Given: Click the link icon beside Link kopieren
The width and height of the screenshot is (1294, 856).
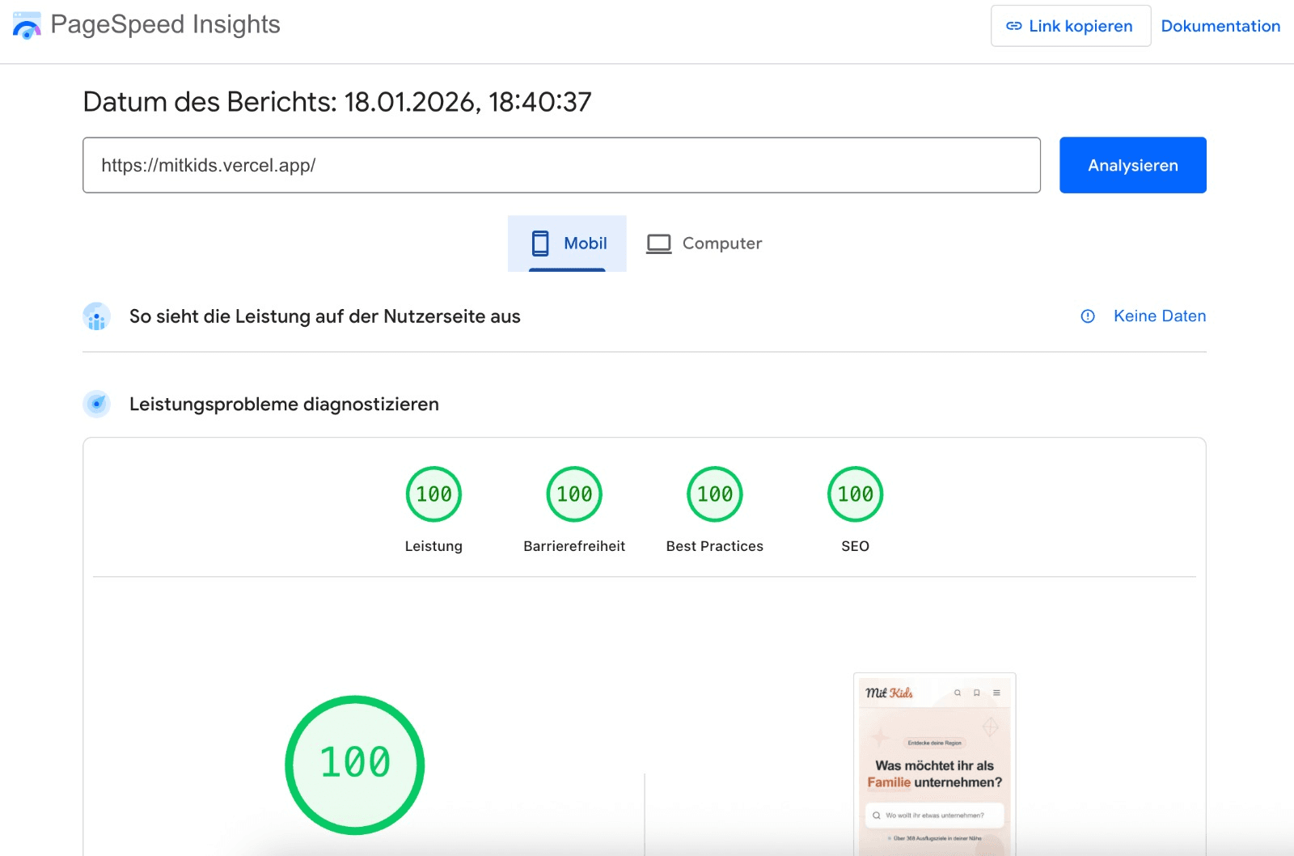Looking at the screenshot, I should pyautogui.click(x=1013, y=26).
